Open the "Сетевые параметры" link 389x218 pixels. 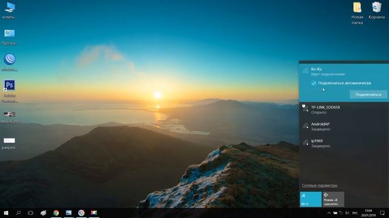point(320,185)
